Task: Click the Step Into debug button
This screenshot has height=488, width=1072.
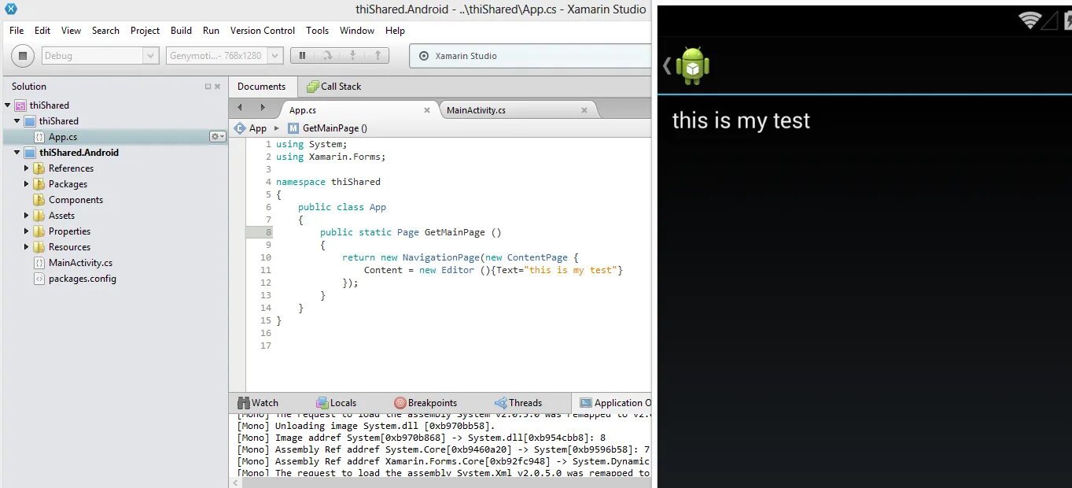Action: (x=352, y=55)
